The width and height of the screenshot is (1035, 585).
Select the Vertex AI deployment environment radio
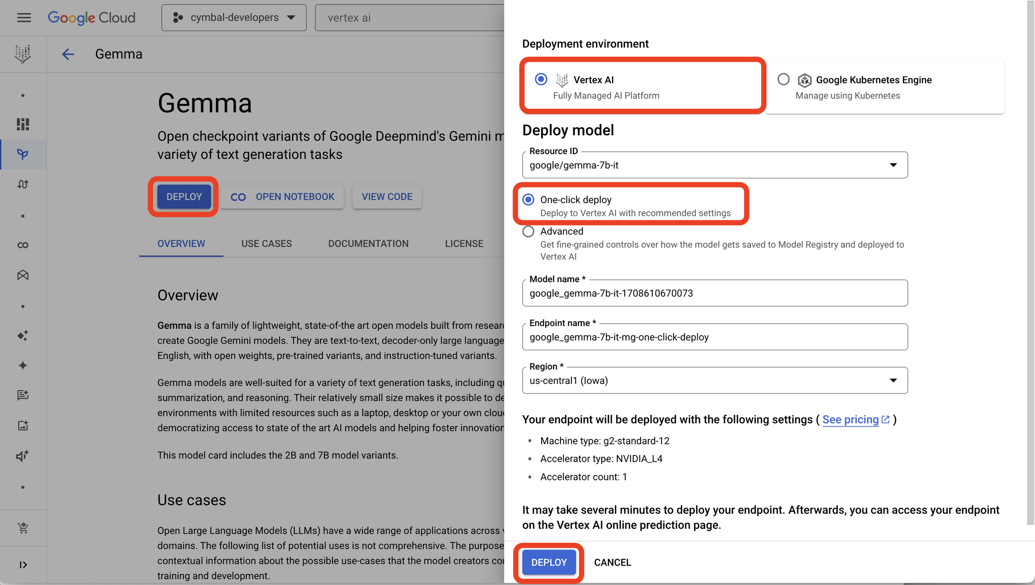click(541, 79)
